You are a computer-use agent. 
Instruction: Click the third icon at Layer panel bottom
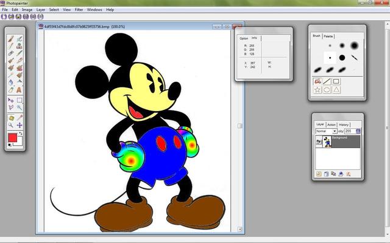click(333, 174)
